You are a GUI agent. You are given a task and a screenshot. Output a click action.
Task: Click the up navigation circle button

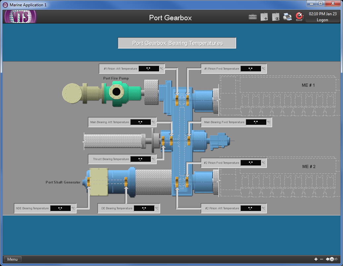pyautogui.click(x=332, y=259)
